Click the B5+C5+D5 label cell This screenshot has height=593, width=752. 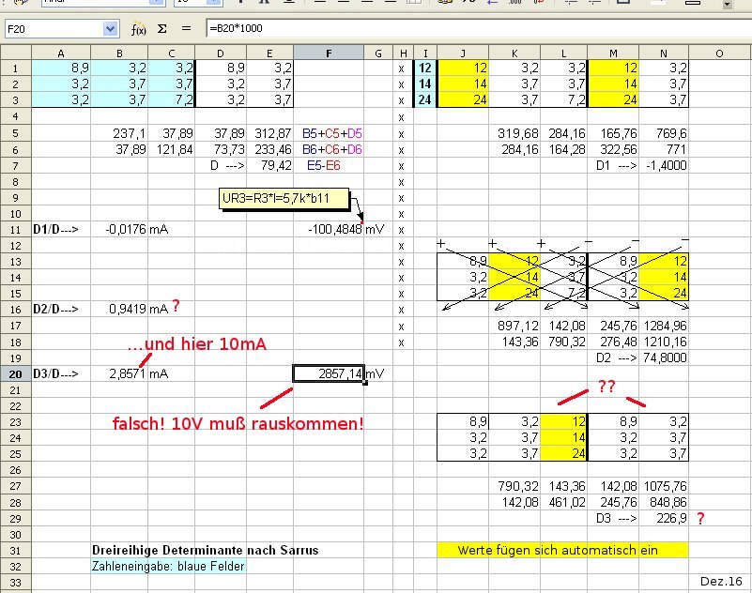pyautogui.click(x=329, y=133)
